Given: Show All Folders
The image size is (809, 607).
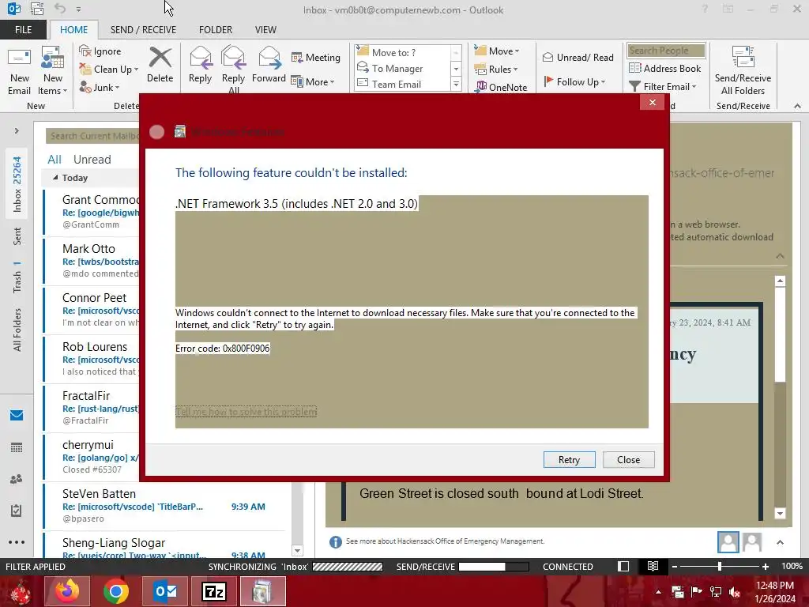Looking at the screenshot, I should click(x=17, y=330).
